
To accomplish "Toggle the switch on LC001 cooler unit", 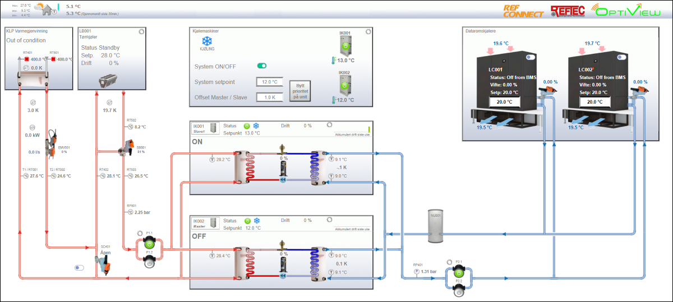I will coord(529,57).
